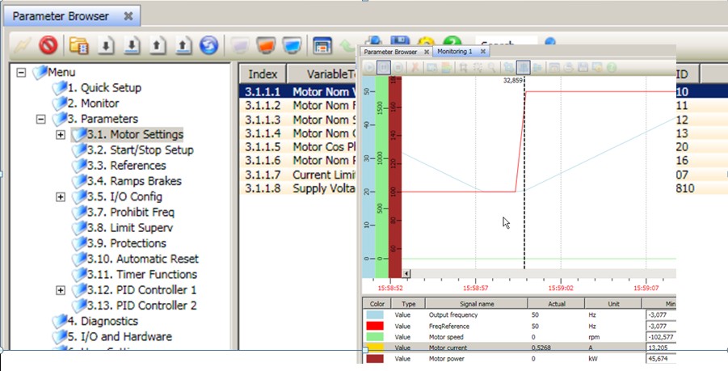
Task: Click the dark blue window-layout toolbar icon
Action: (322, 45)
